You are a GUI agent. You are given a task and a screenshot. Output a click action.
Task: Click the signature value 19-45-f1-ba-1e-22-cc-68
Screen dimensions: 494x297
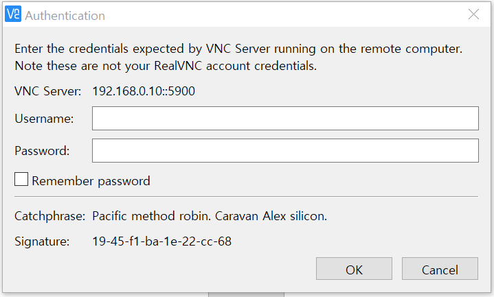pos(161,241)
